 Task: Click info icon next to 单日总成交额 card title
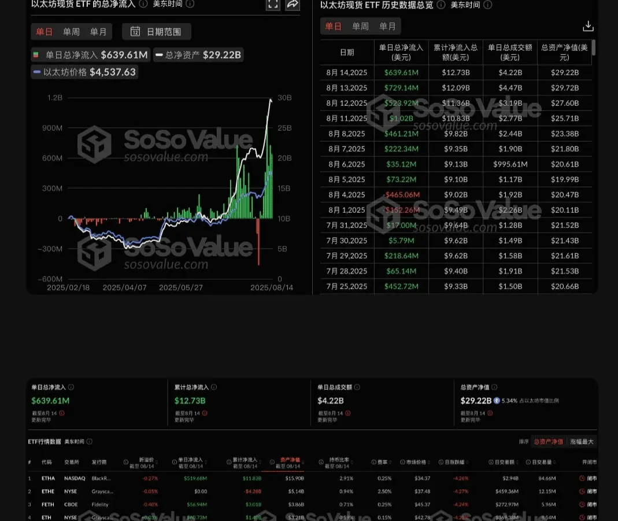click(357, 387)
